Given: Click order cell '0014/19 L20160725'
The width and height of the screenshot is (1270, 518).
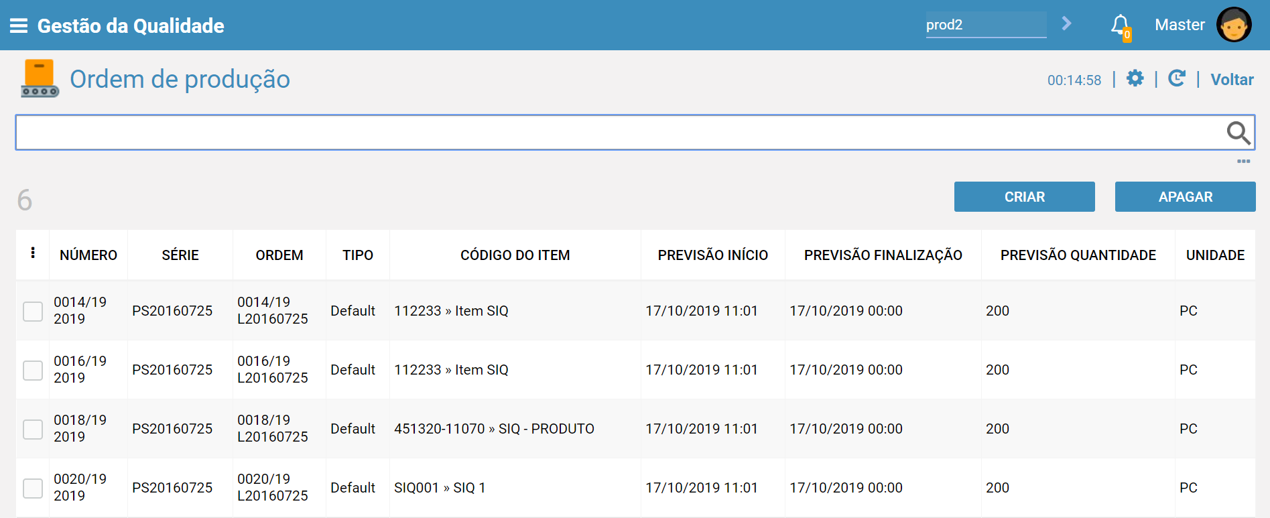Looking at the screenshot, I should [x=273, y=310].
